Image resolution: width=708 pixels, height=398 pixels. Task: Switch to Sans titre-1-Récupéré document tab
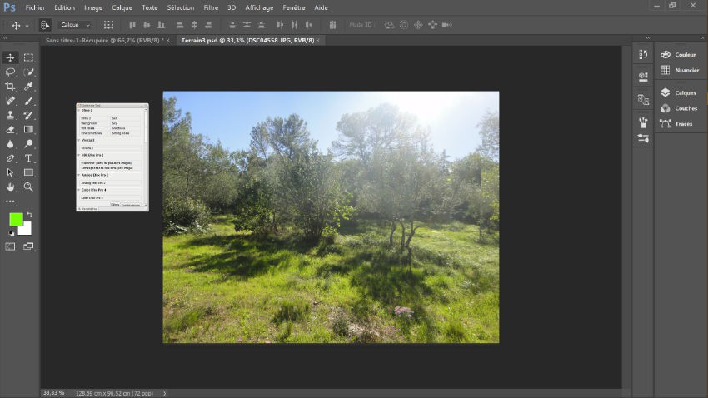tap(102, 40)
